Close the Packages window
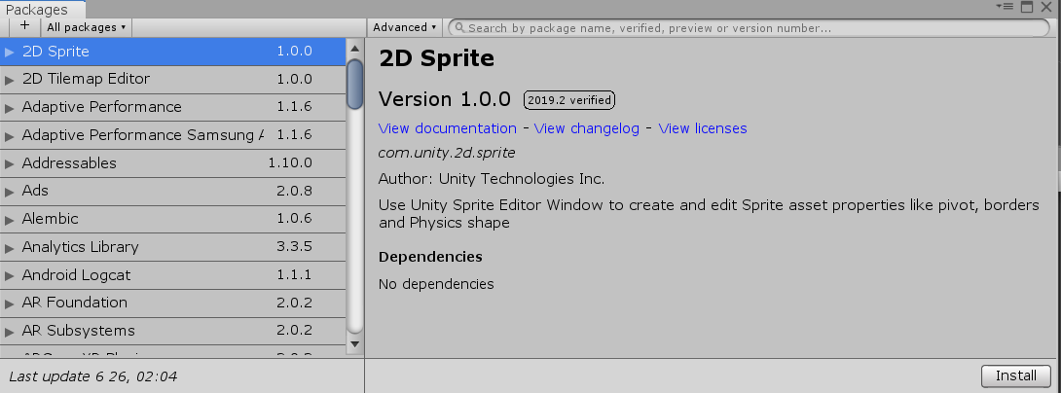This screenshot has width=1061, height=393. (1046, 7)
